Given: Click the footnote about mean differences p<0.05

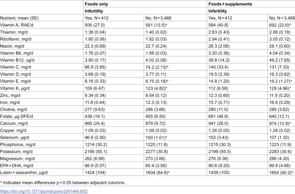Looking at the screenshot, I should pos(63,183).
